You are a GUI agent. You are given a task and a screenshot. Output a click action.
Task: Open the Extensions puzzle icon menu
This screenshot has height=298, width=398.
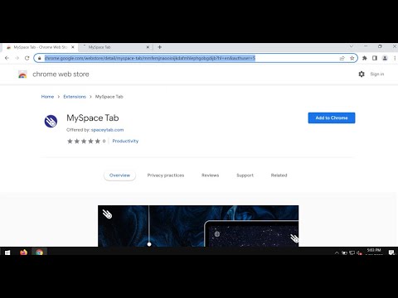[365, 58]
